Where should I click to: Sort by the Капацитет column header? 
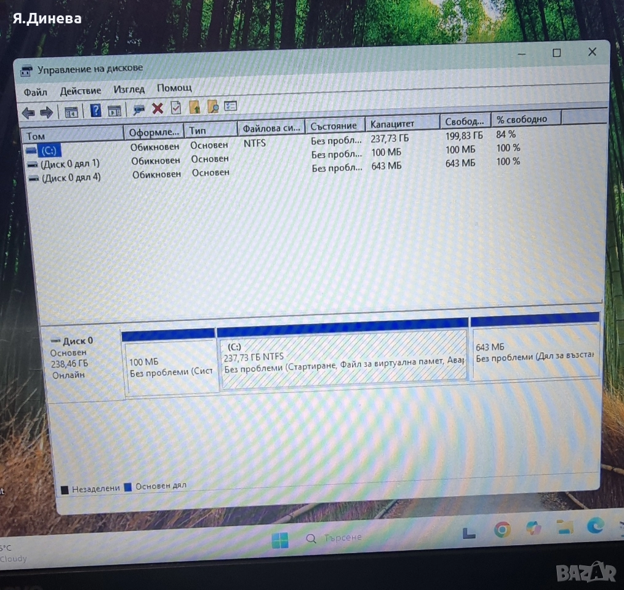392,124
